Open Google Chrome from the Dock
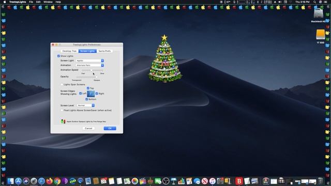This screenshot has height=186, width=331. (x=57, y=181)
